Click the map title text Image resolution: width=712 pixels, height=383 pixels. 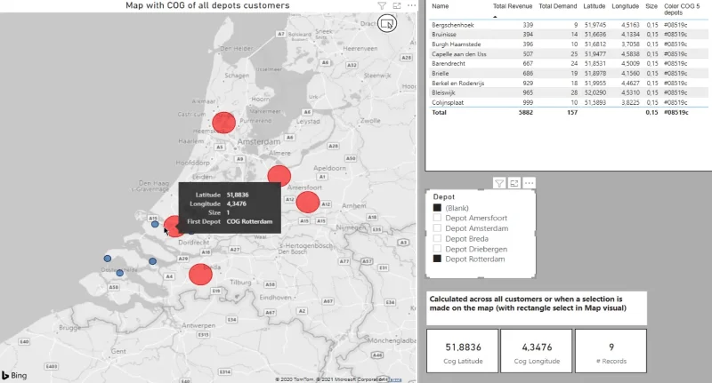tap(207, 5)
